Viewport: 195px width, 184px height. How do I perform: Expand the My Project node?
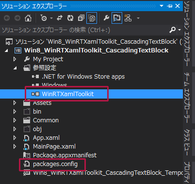point(15,59)
